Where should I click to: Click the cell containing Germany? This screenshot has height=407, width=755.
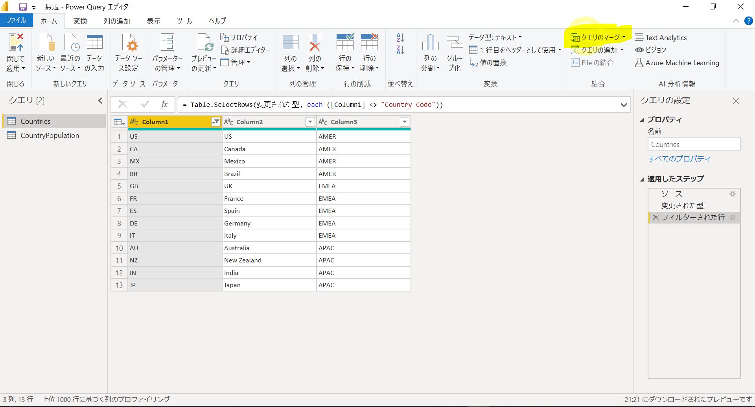tap(269, 223)
